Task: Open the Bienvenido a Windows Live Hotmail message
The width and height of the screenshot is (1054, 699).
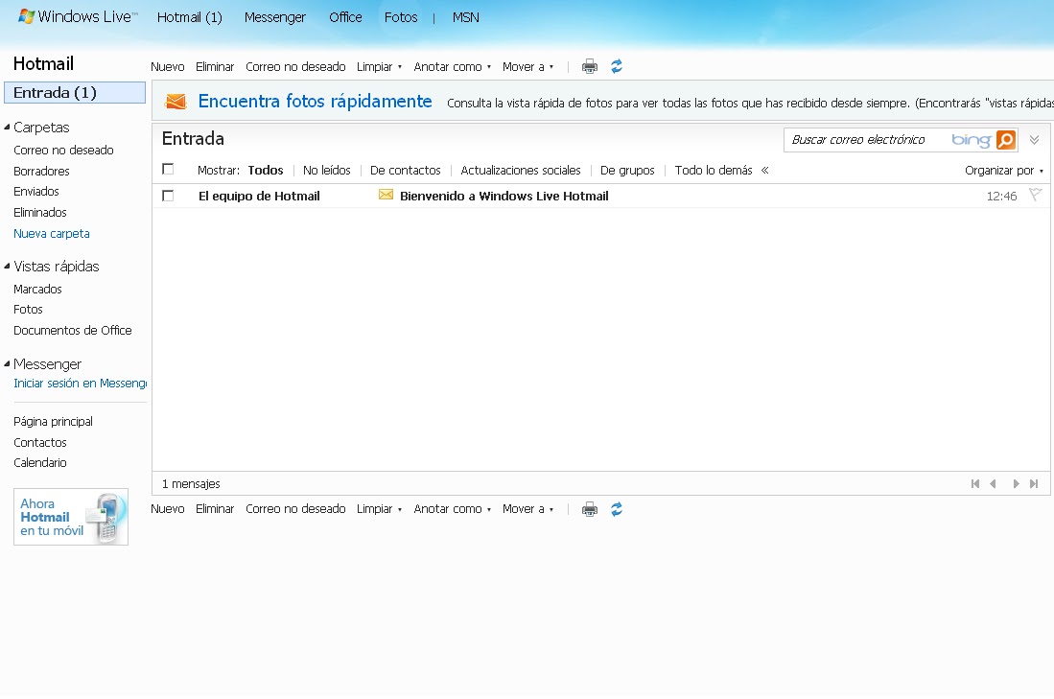Action: click(504, 197)
